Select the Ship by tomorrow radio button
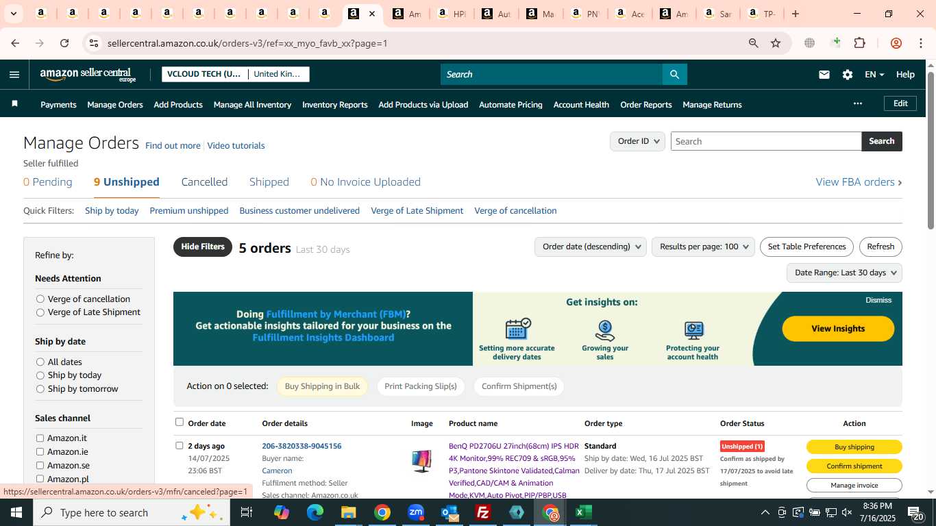 (x=40, y=389)
